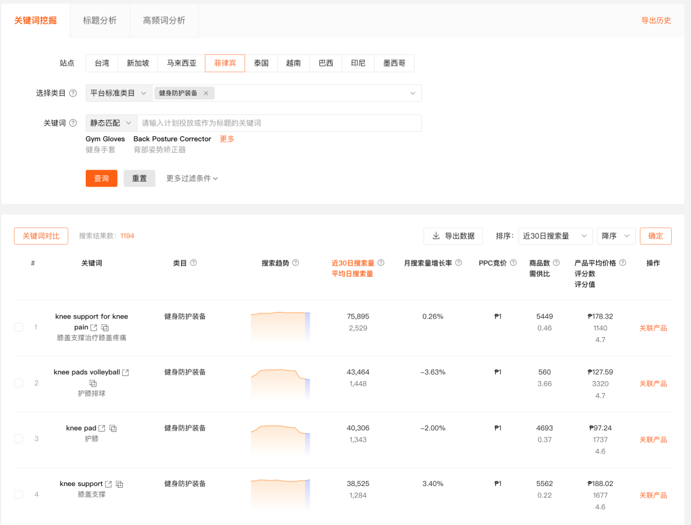Click the 关键词对比 button
This screenshot has width=691, height=525.
click(41, 236)
